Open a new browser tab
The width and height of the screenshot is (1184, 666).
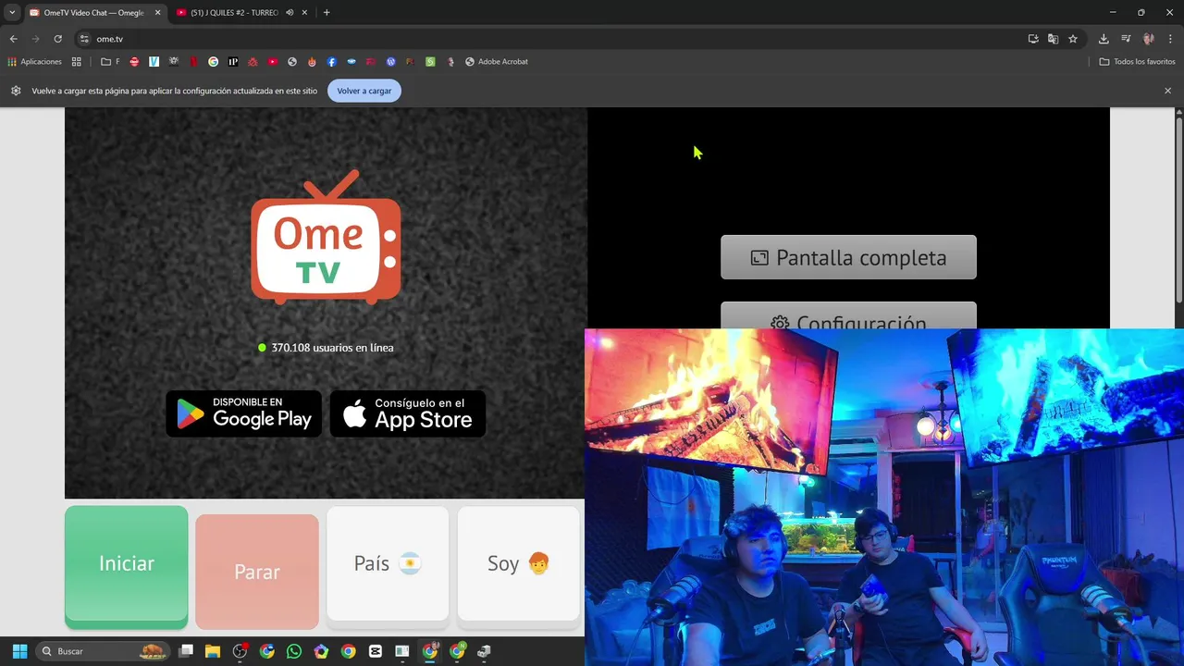coord(327,13)
